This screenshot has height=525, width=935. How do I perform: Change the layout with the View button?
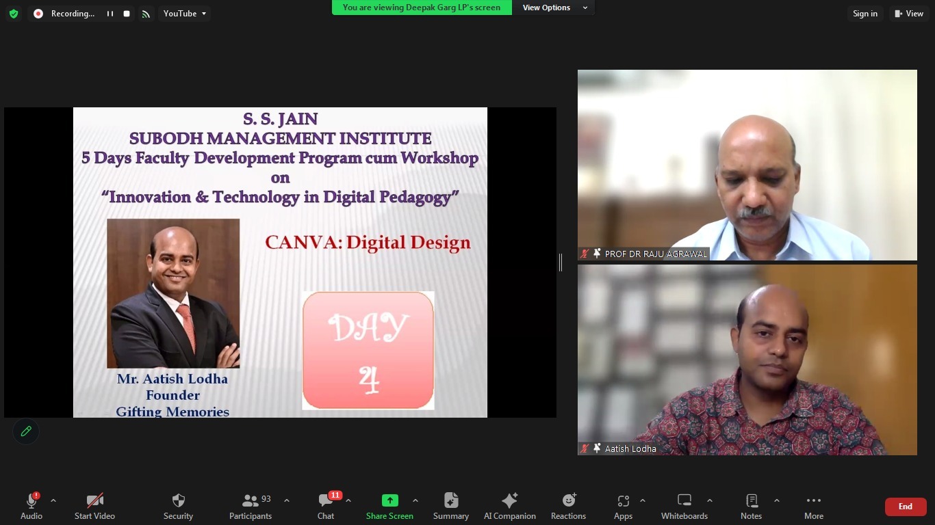(x=908, y=14)
